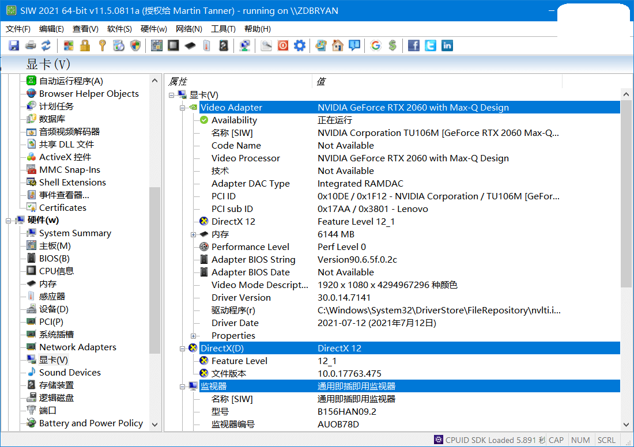Screen dimensions: 634x447
Task: Click the home page toolbar icon
Action: pyautogui.click(x=338, y=46)
